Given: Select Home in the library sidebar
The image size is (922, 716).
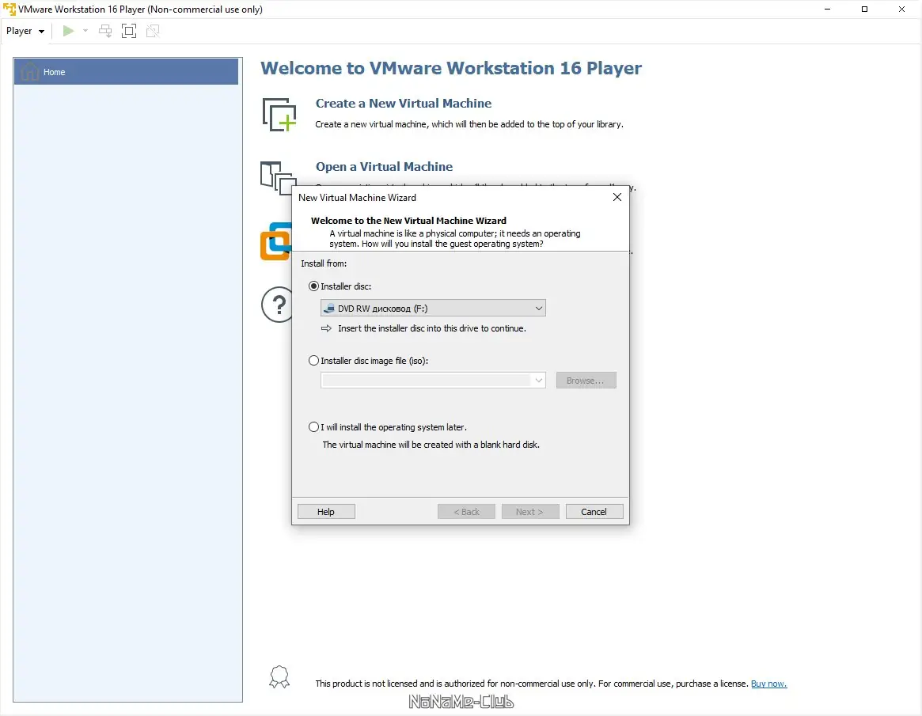Looking at the screenshot, I should click(x=126, y=72).
